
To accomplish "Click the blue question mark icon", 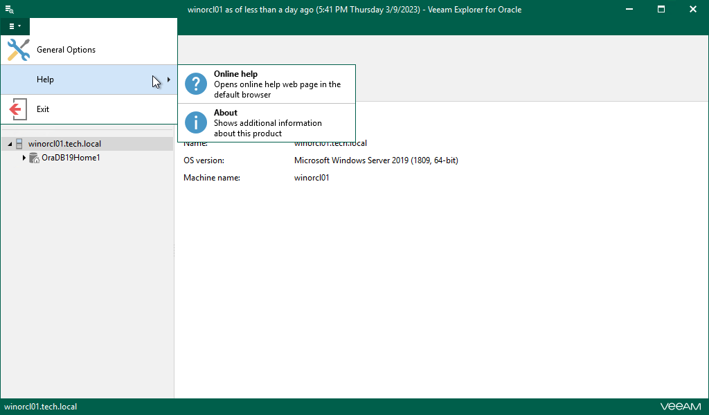I will tap(196, 84).
